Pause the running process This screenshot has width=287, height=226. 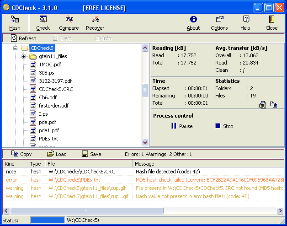click(x=181, y=126)
